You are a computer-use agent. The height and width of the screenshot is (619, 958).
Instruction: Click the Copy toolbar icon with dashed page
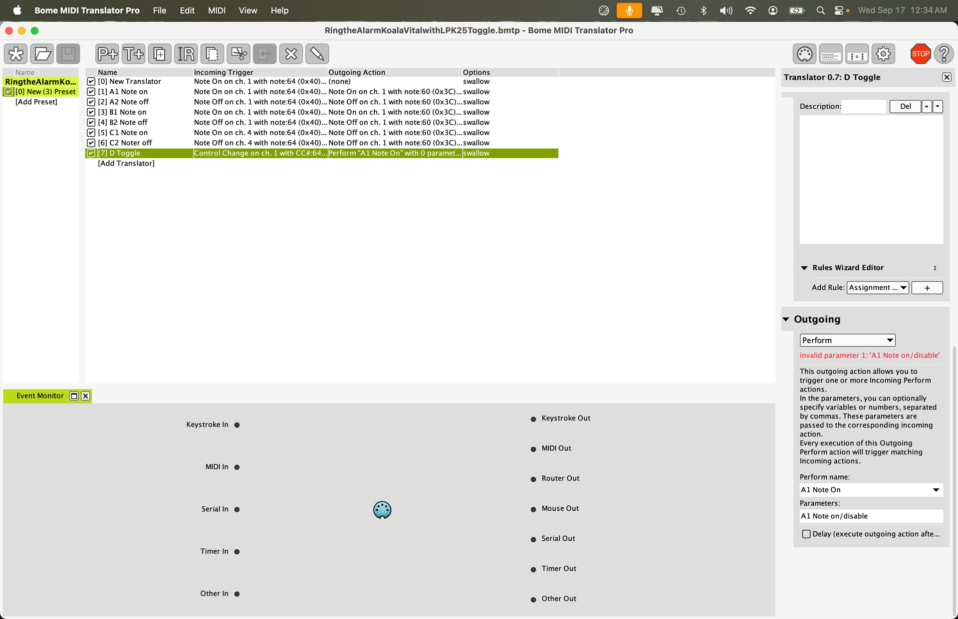[212, 54]
